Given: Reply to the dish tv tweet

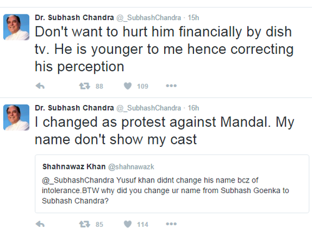Looking at the screenshot, I should pyautogui.click(x=40, y=86).
